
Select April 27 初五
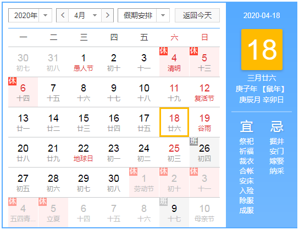tap(23, 182)
